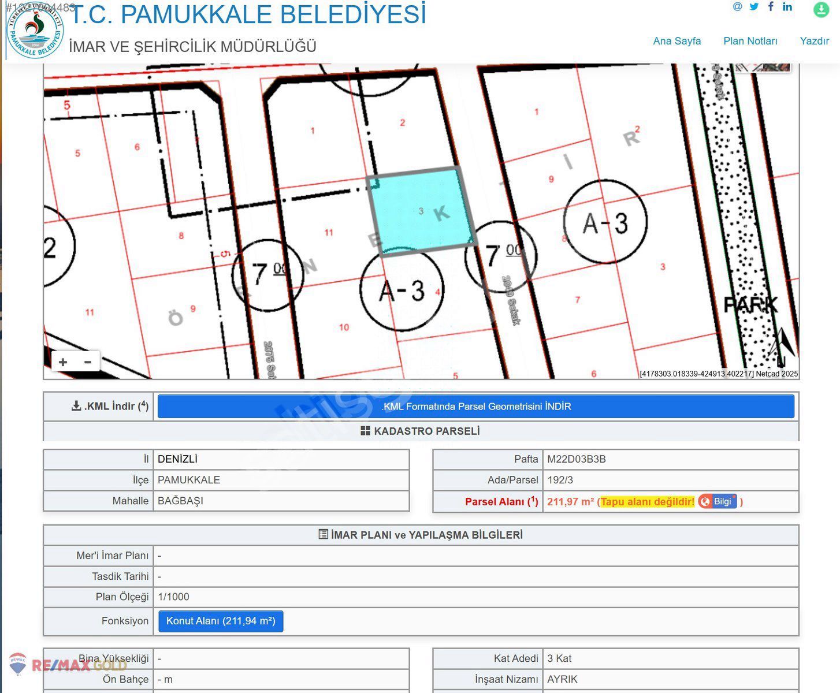The height and width of the screenshot is (693, 840).
Task: Click the KADASTRO PARSELİ section header
Action: tap(421, 431)
